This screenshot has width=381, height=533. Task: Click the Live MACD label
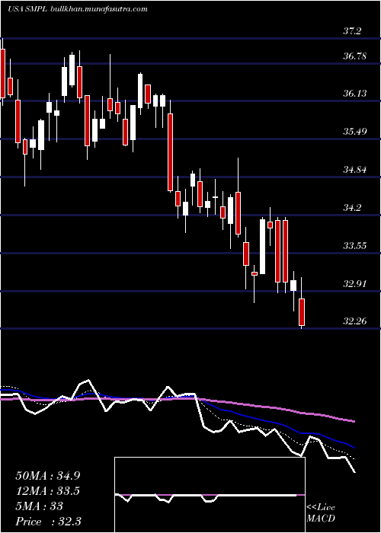pos(321,513)
